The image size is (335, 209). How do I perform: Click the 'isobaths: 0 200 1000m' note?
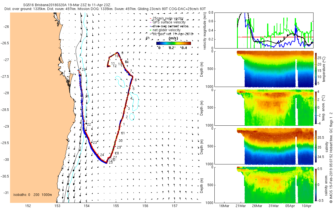33,195
